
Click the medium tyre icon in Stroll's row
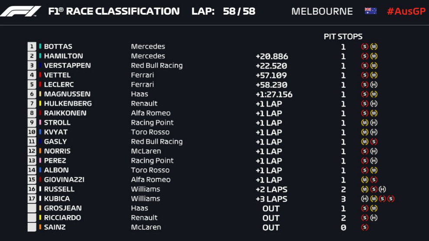364,123
